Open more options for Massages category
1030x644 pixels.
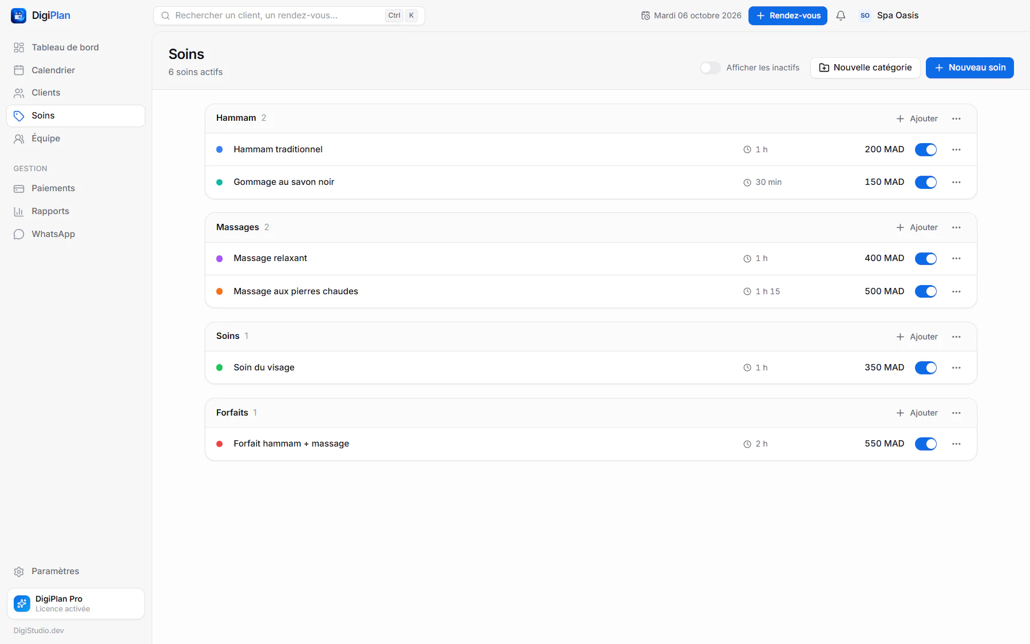(956, 227)
